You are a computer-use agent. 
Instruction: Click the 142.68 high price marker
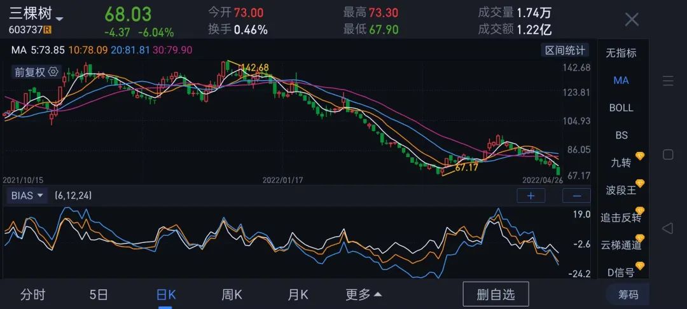click(x=254, y=68)
